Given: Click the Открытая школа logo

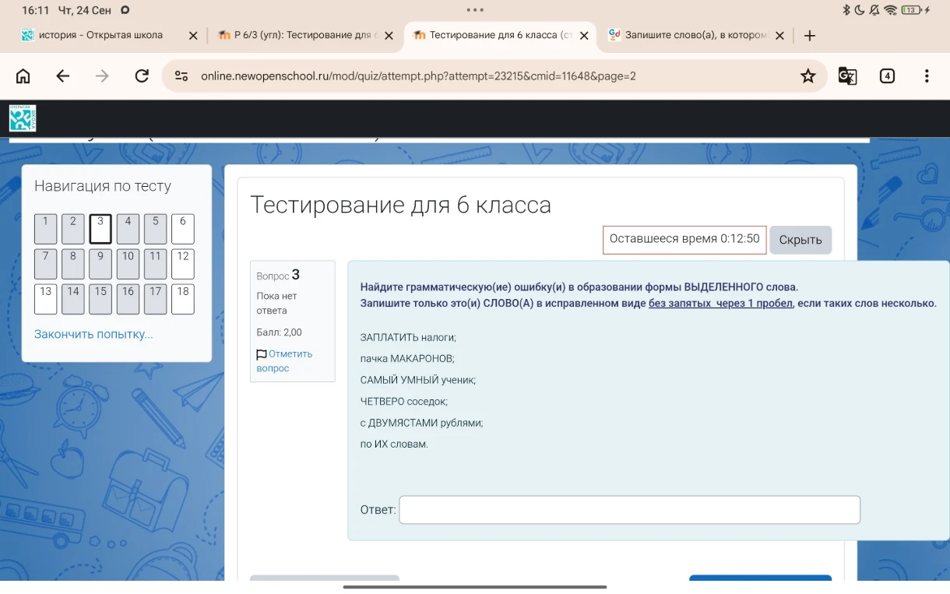Looking at the screenshot, I should (x=23, y=118).
